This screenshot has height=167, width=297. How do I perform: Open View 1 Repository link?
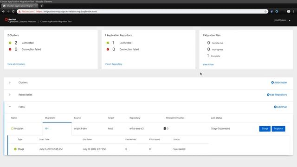coord(114,64)
